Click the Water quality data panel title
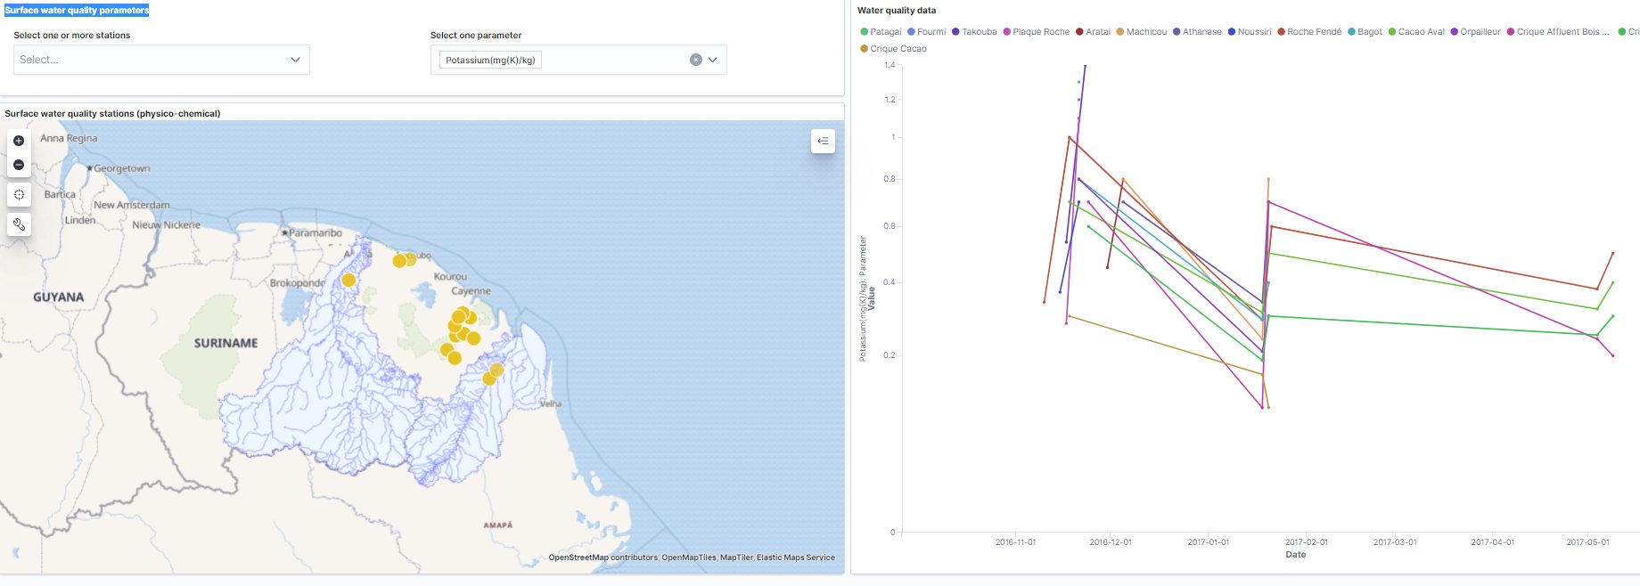This screenshot has width=1640, height=586. point(897,11)
